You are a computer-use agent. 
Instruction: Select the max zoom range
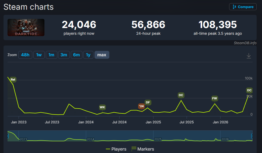point(102,55)
